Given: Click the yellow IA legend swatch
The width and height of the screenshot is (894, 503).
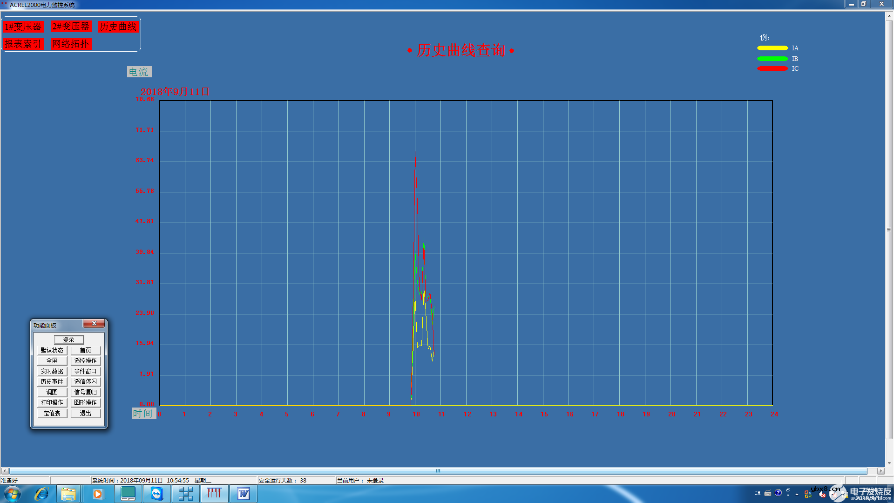Looking at the screenshot, I should (772, 48).
